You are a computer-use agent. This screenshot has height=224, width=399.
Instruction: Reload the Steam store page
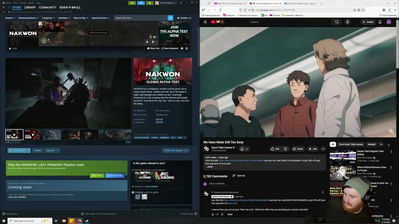3,12
